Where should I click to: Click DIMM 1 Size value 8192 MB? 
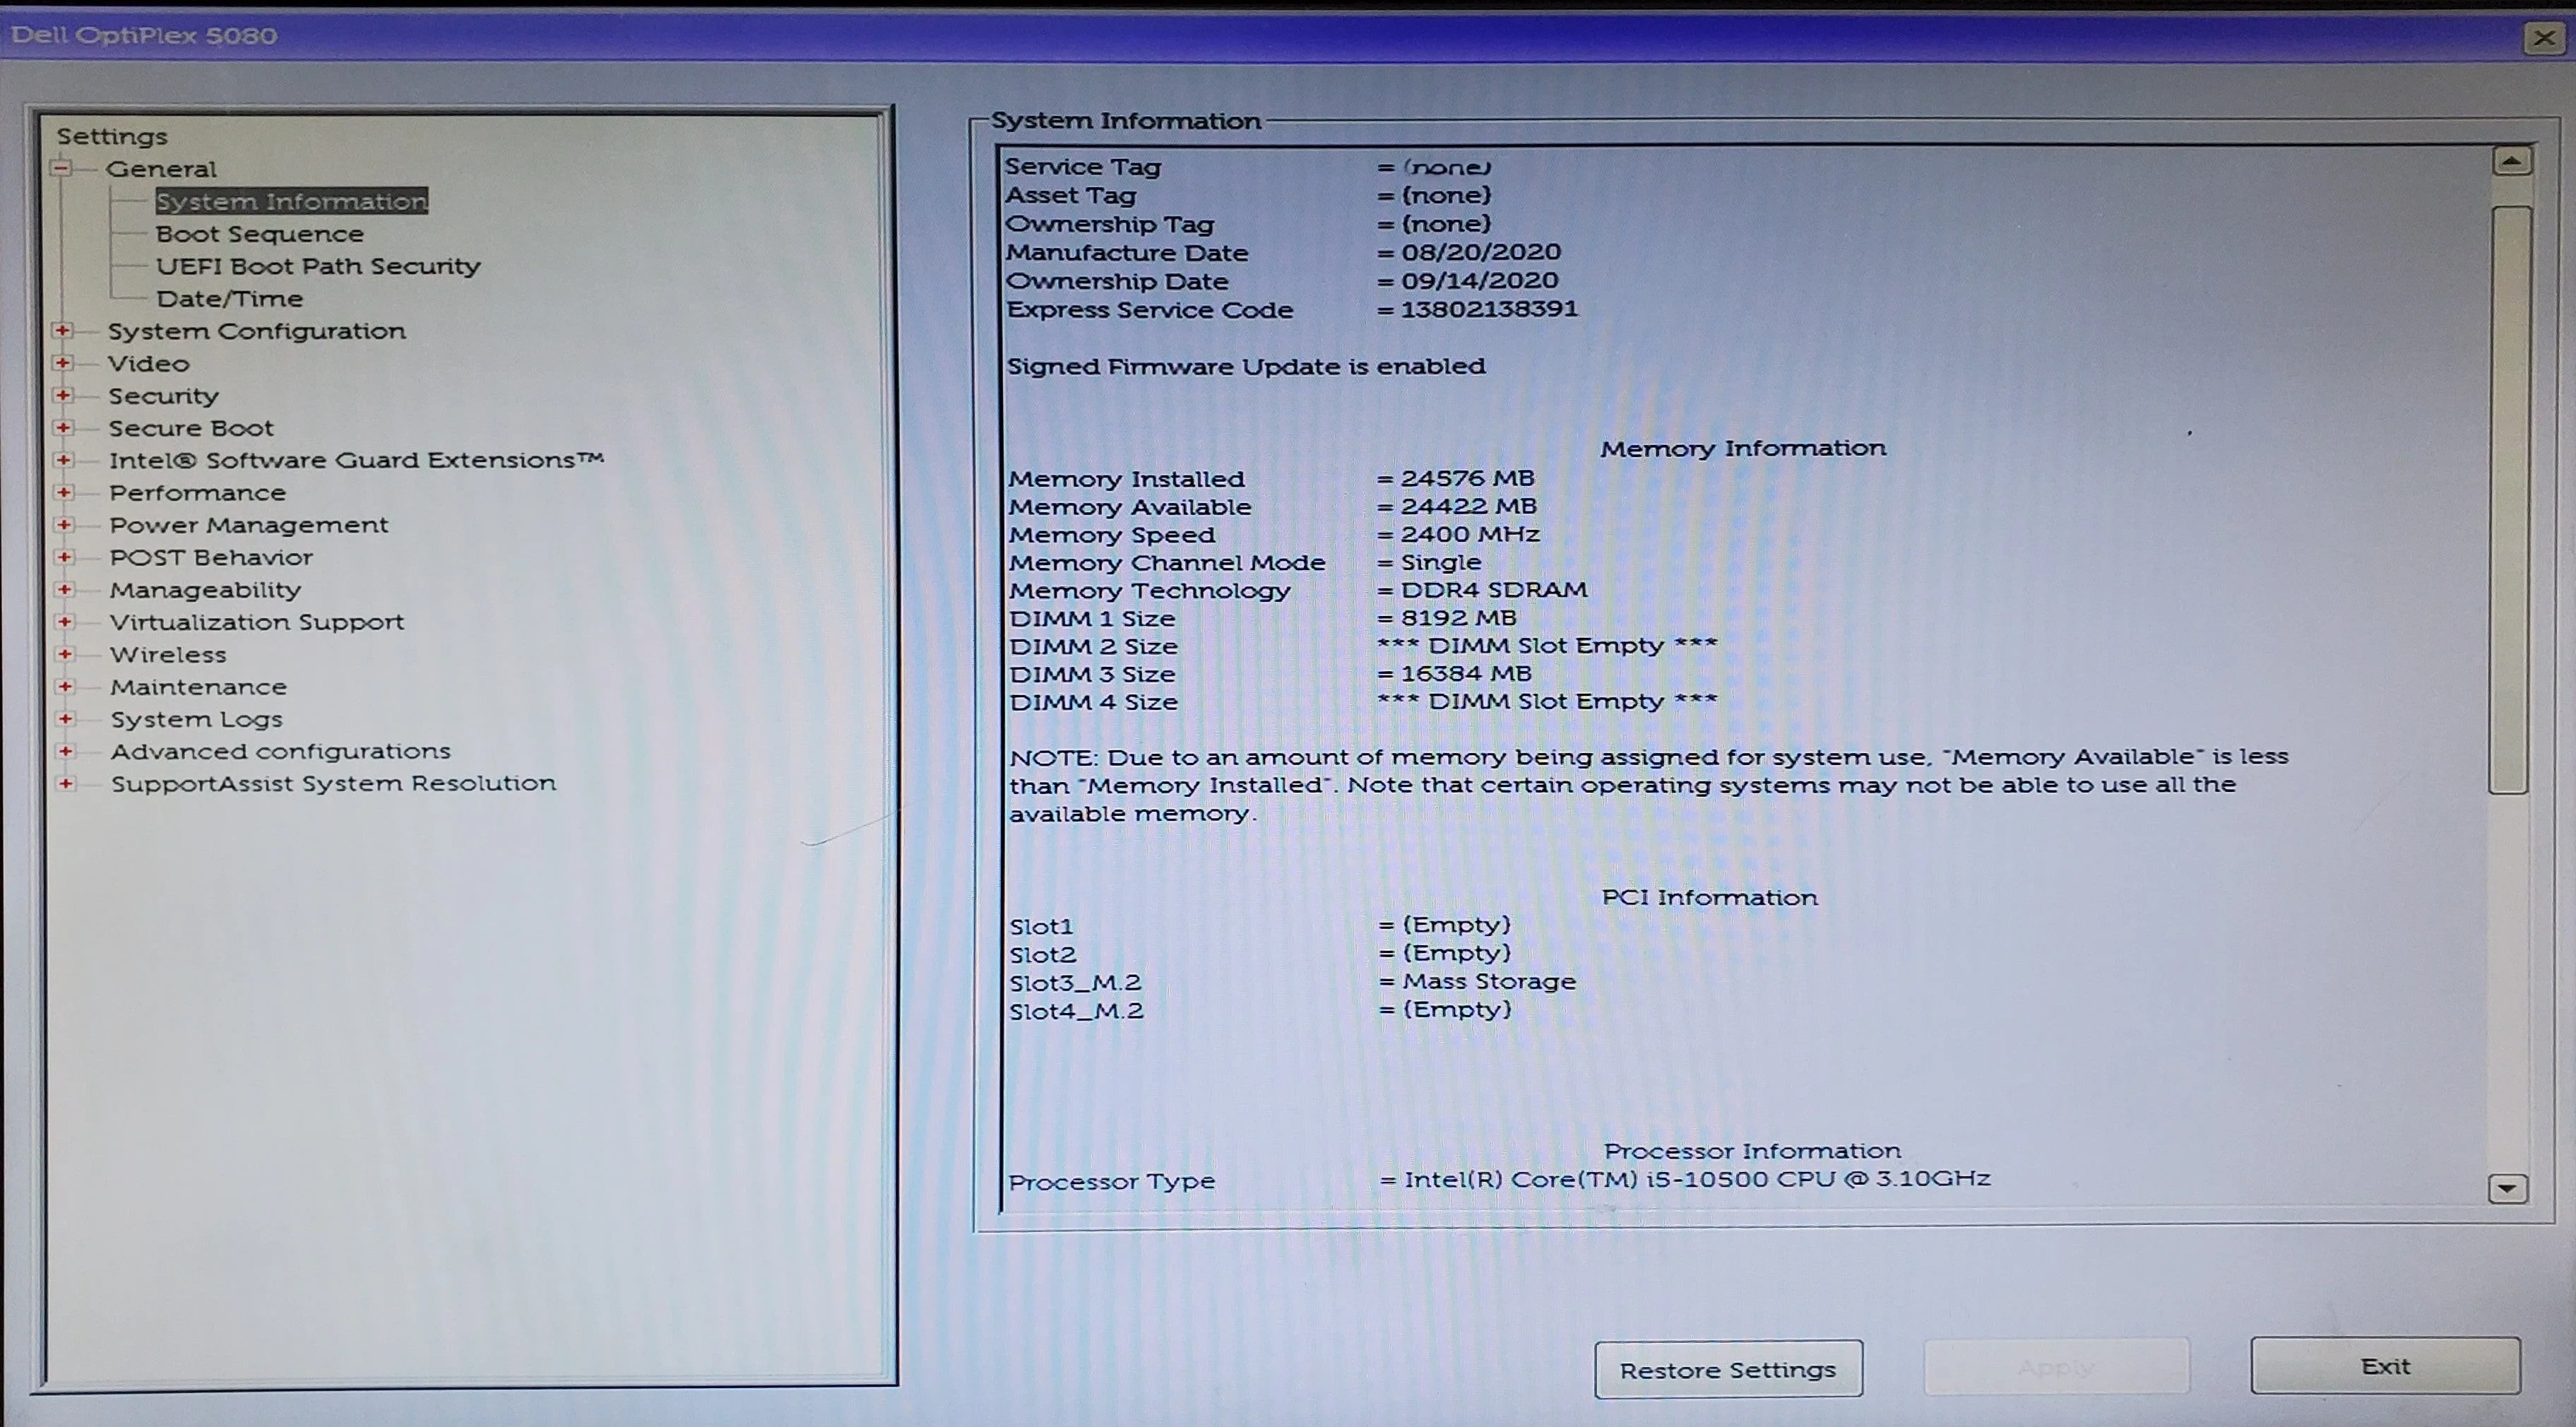tap(1458, 618)
